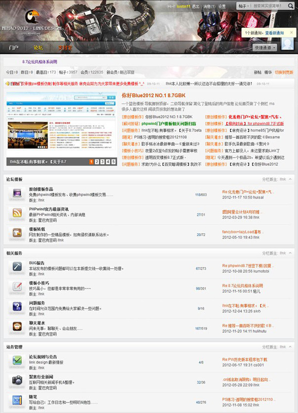Select slideshow page 4

click(x=108, y=162)
